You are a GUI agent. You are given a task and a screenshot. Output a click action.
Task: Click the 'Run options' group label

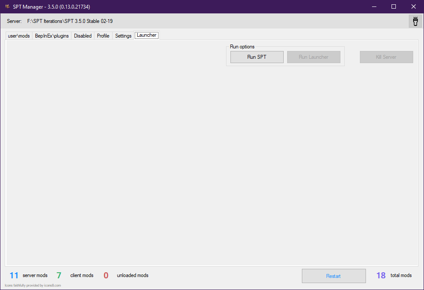pos(242,47)
